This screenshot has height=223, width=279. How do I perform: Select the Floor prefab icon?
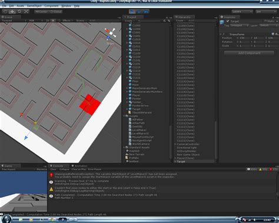click(x=130, y=81)
